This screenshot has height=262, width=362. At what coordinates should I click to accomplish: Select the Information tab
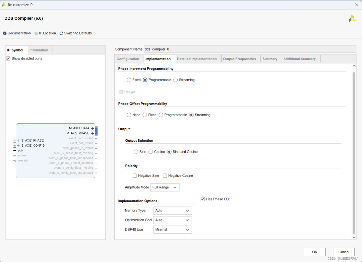(39, 50)
